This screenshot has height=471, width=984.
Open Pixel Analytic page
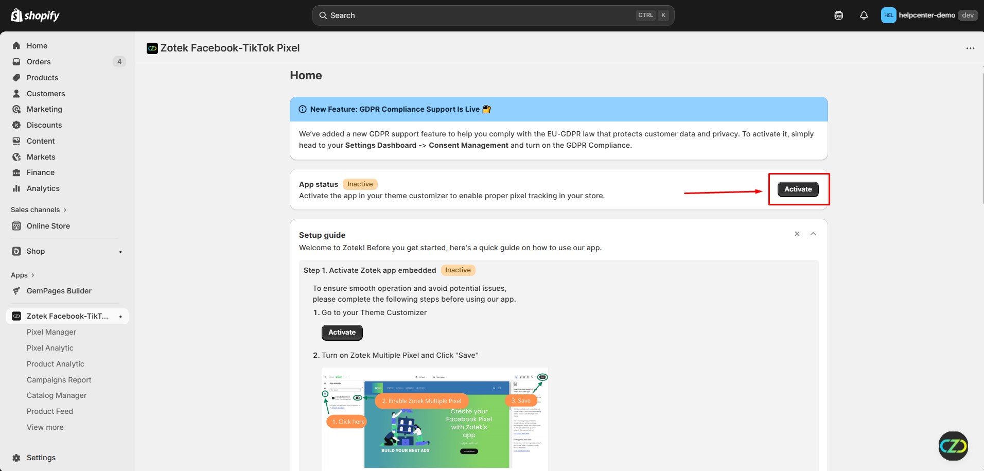[x=50, y=348]
